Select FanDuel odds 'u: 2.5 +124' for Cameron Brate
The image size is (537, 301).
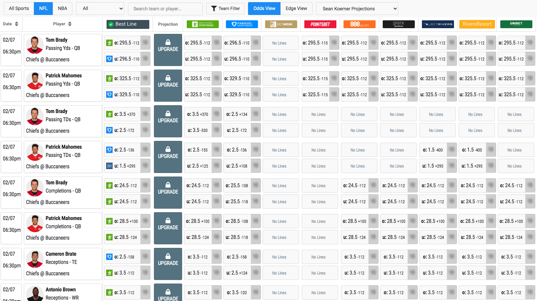tap(242, 273)
